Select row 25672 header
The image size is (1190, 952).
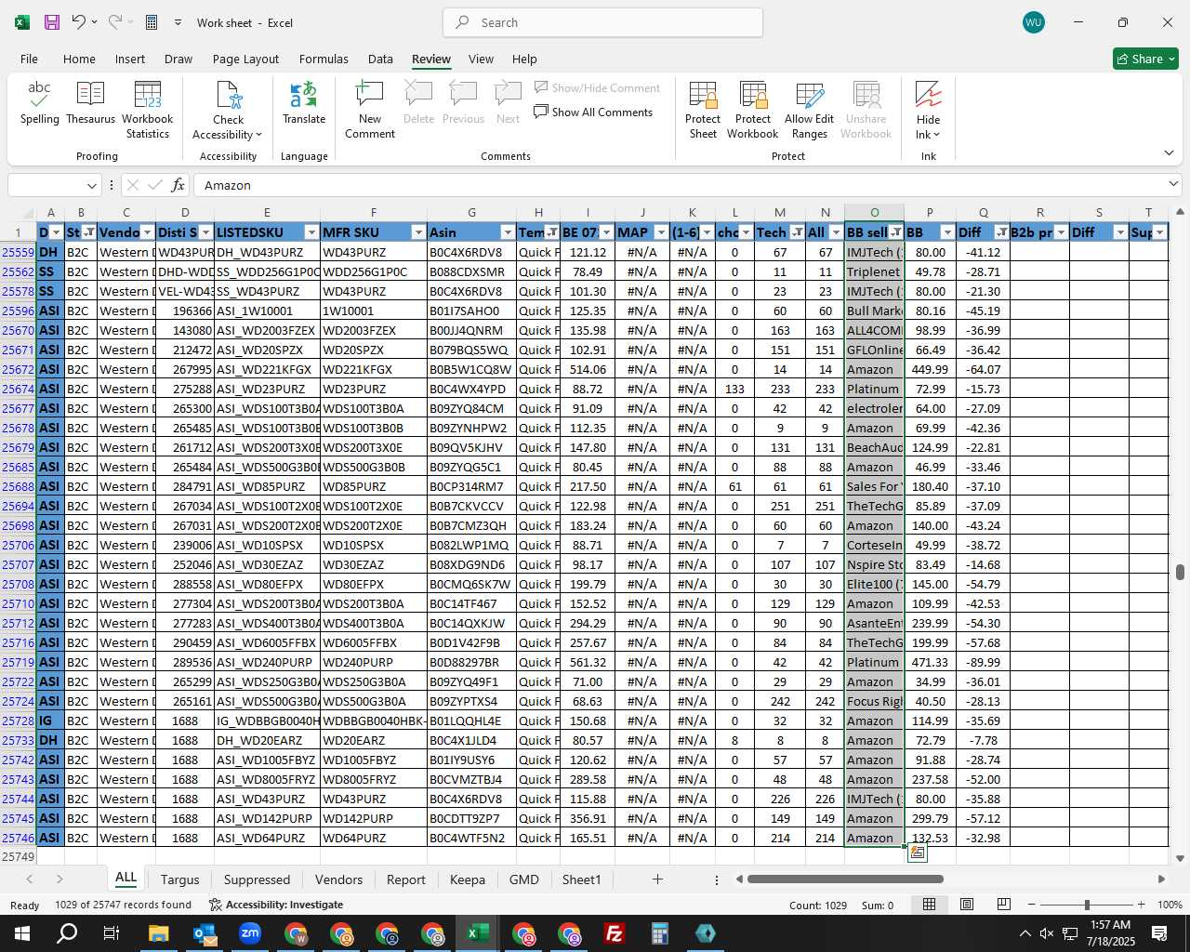[x=18, y=369]
